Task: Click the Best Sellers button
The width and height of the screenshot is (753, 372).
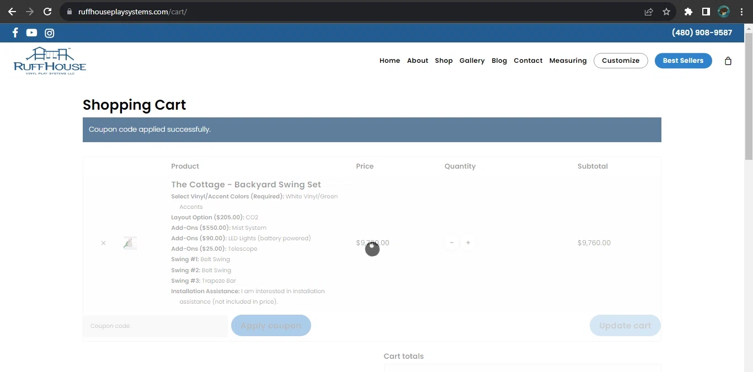Action: click(683, 61)
